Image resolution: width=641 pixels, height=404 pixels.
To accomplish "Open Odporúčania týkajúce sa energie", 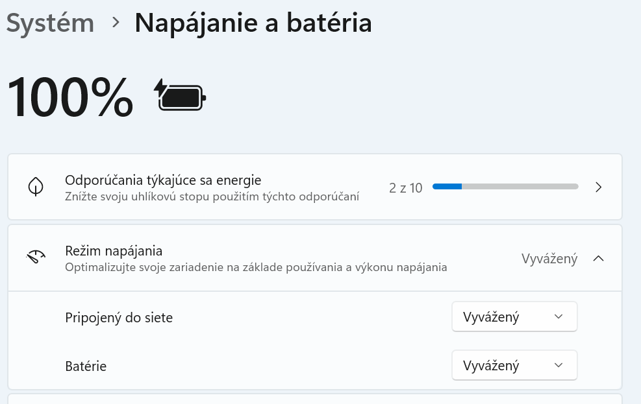I will coord(163,180).
